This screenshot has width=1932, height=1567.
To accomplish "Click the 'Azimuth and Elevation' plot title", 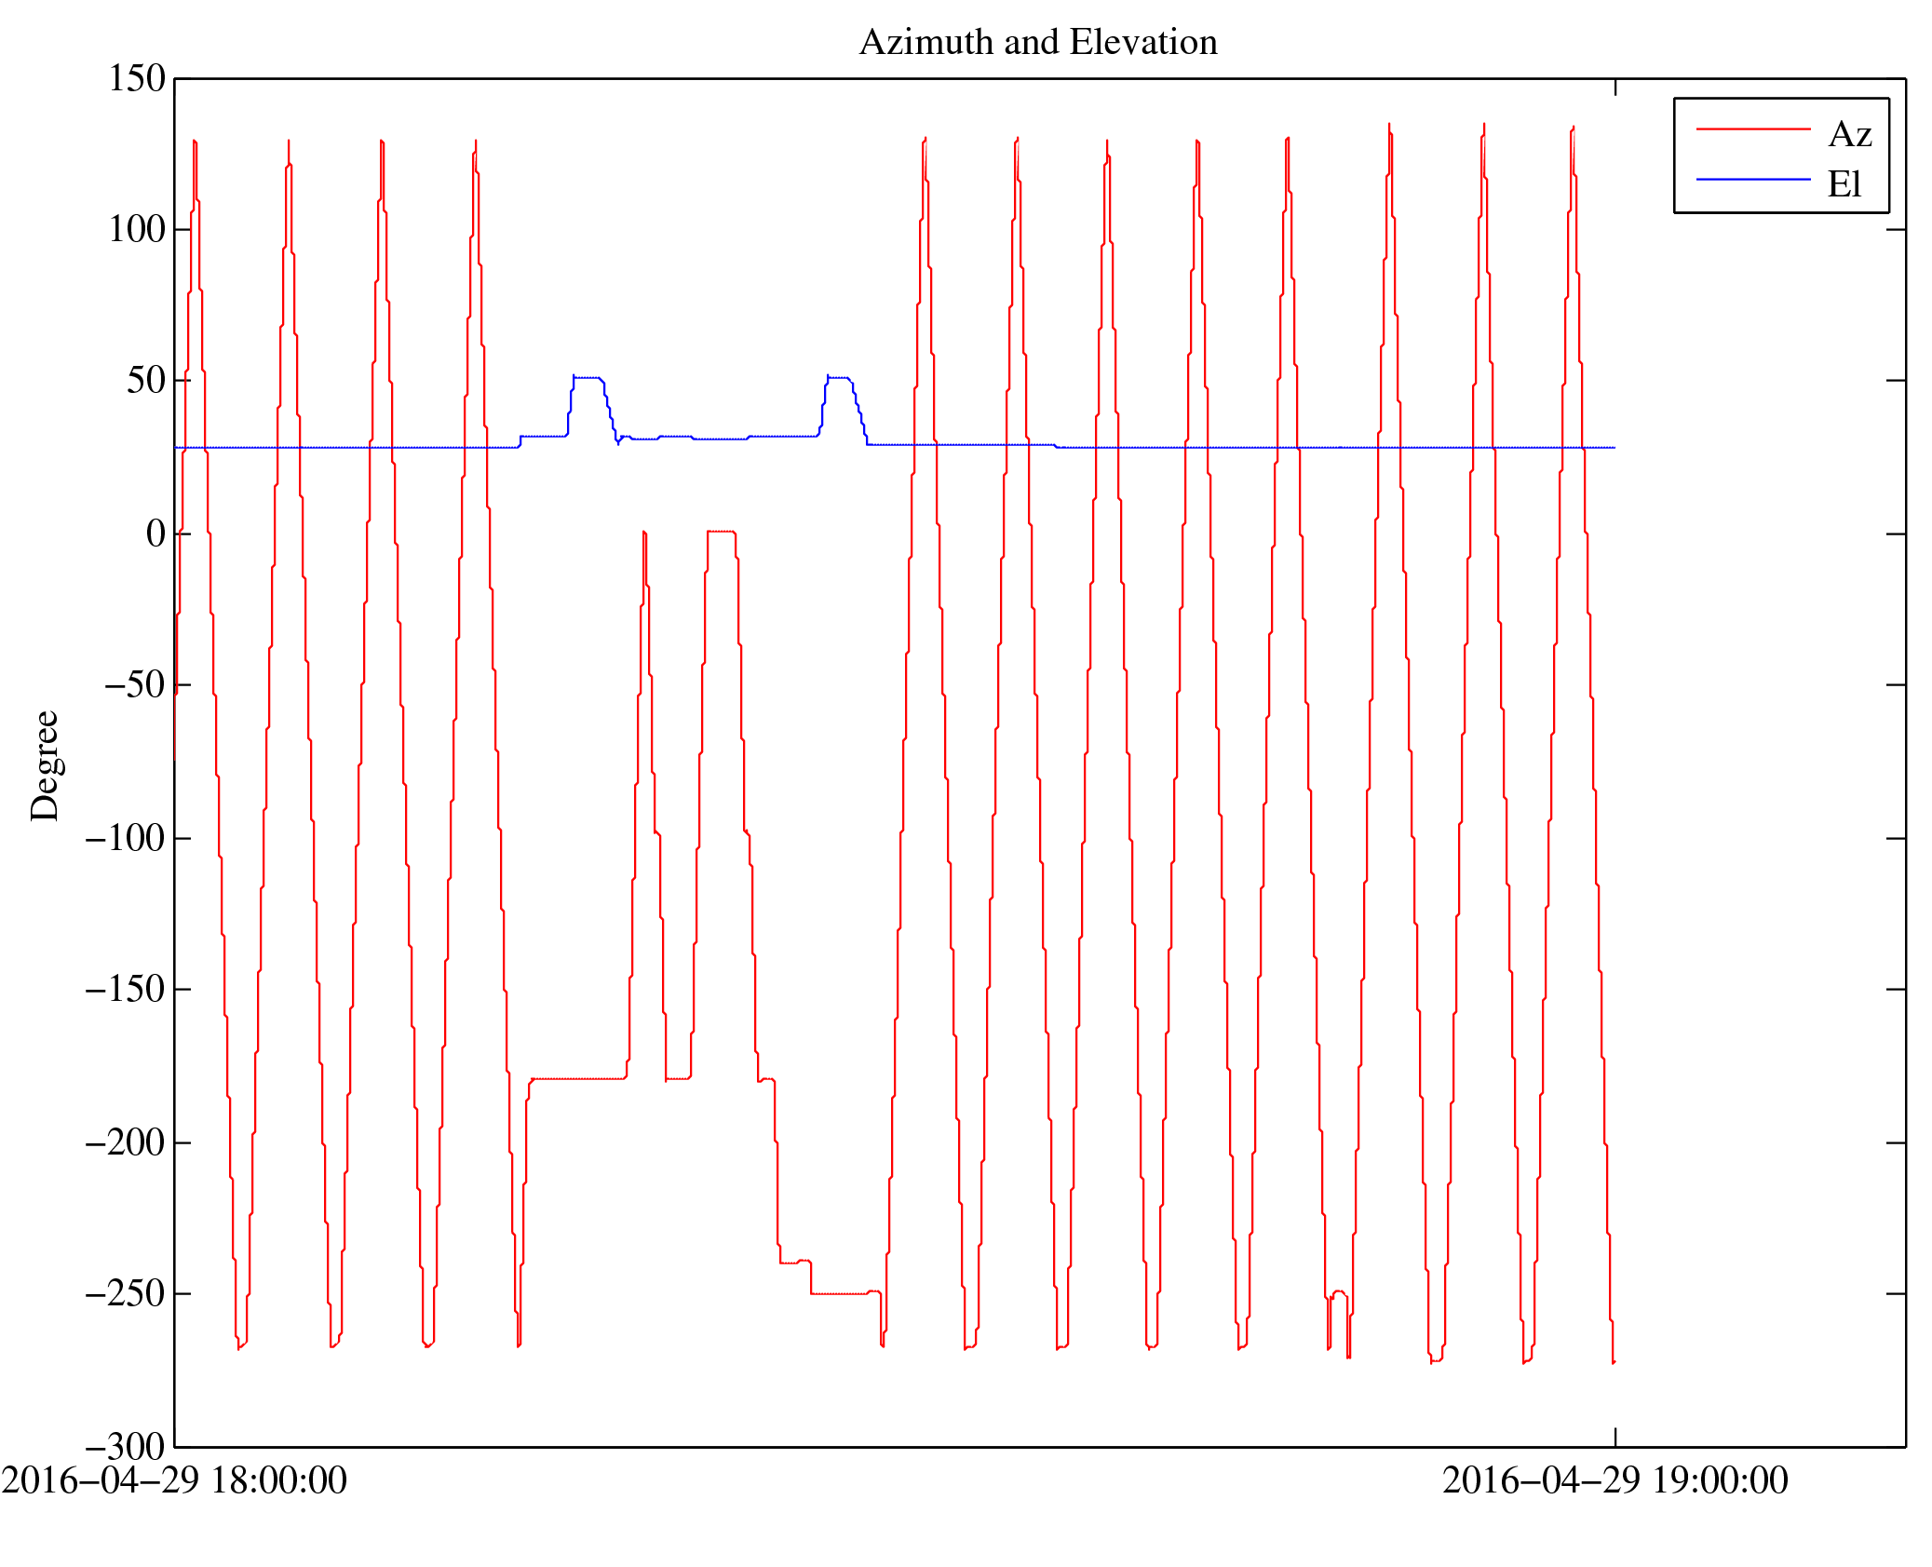I will pyautogui.click(x=1037, y=43).
